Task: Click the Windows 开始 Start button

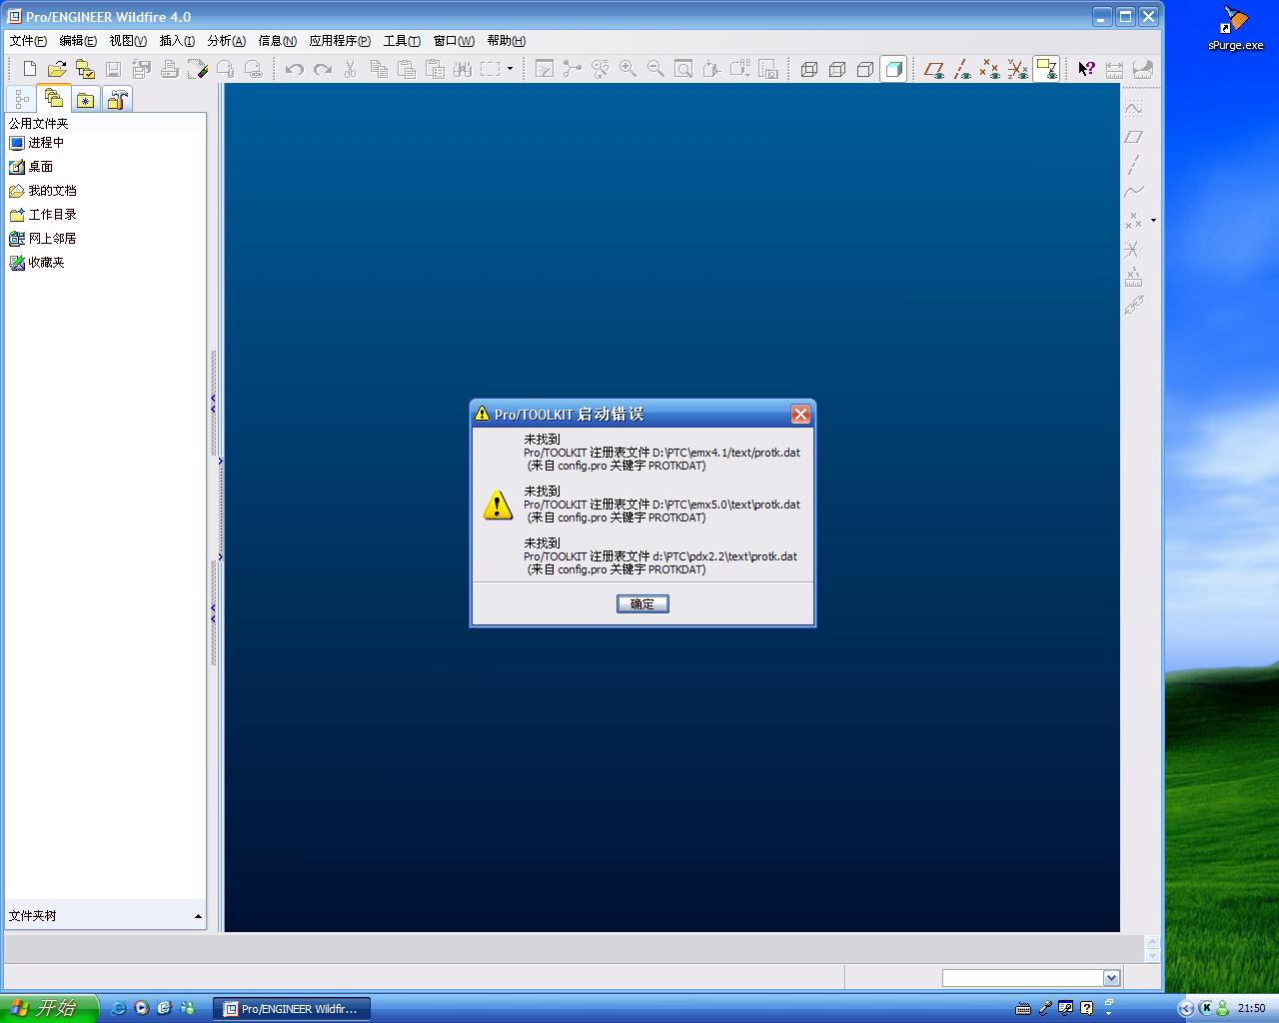Action: tap(49, 1008)
